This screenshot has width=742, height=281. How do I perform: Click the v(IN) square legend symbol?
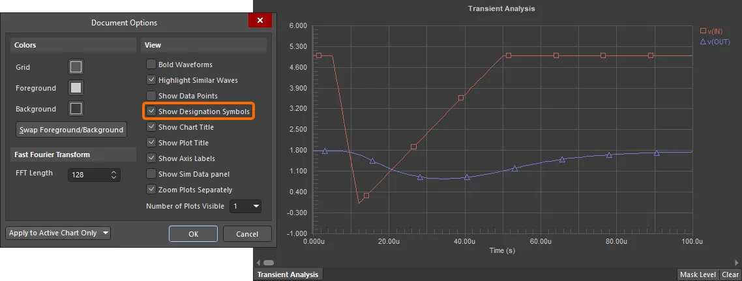point(703,31)
